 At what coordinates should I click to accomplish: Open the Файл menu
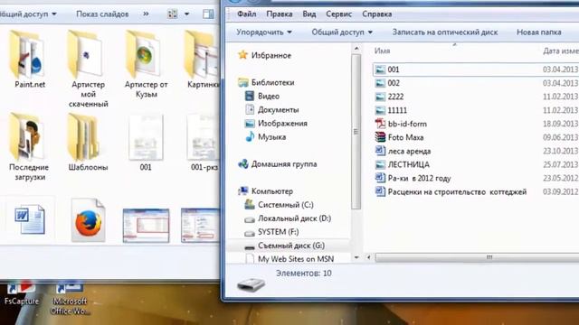(x=246, y=14)
